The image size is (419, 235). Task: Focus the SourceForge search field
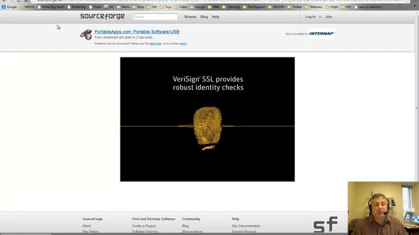155,17
